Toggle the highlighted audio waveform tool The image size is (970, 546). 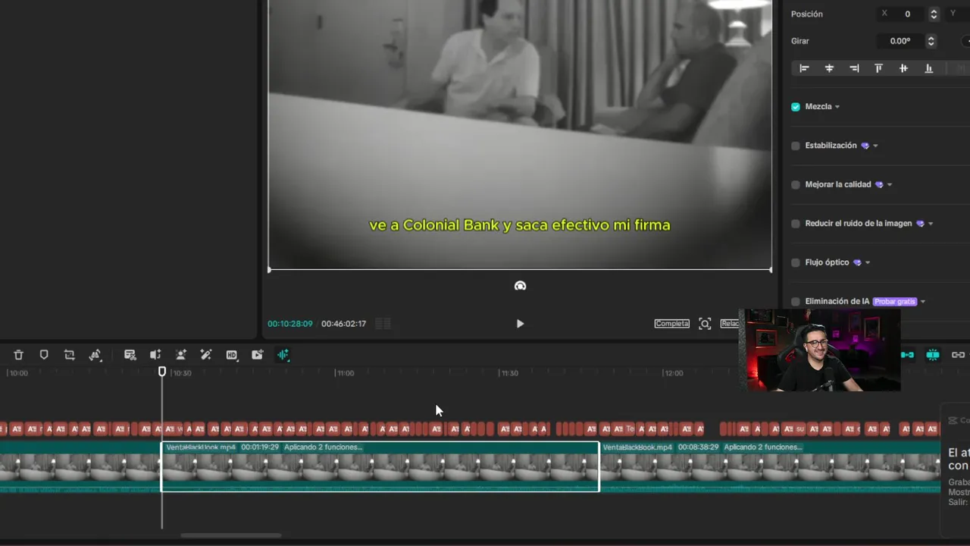click(x=283, y=355)
